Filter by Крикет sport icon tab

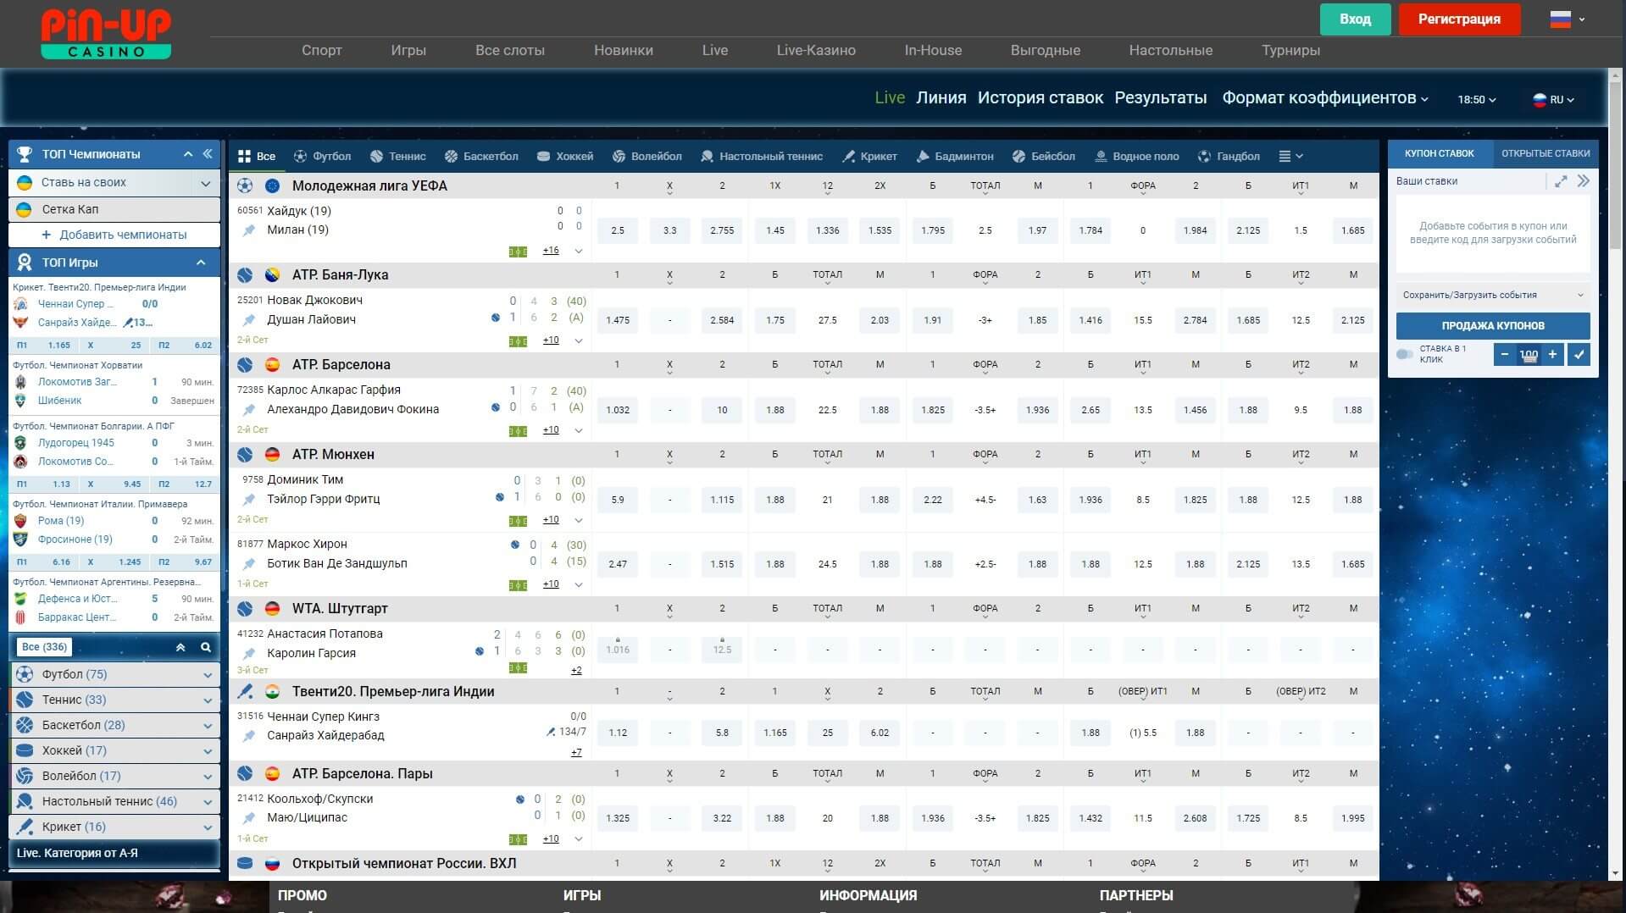tap(869, 157)
